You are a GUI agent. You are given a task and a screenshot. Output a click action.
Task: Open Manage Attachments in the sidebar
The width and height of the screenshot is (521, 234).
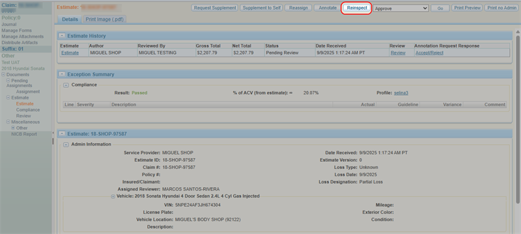23,36
